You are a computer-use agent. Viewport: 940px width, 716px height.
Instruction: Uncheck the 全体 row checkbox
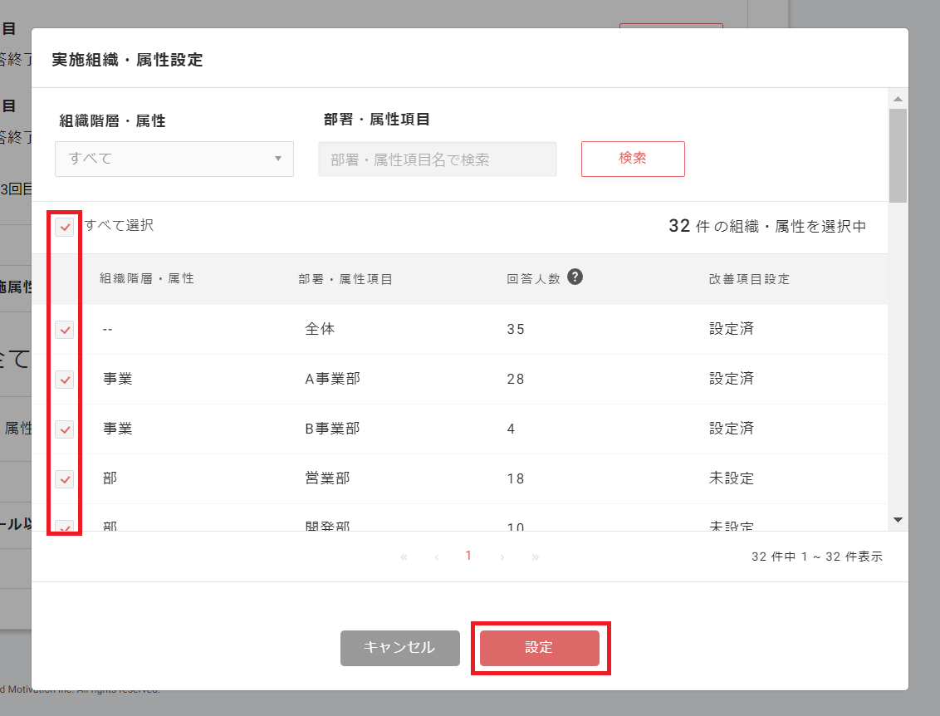(65, 330)
